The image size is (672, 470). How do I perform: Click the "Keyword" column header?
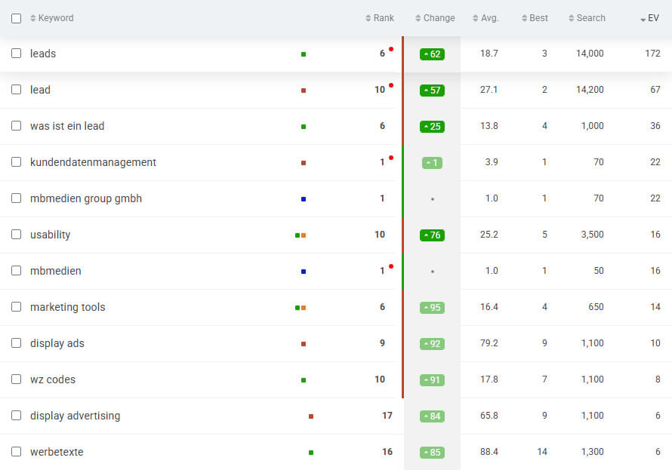(53, 18)
